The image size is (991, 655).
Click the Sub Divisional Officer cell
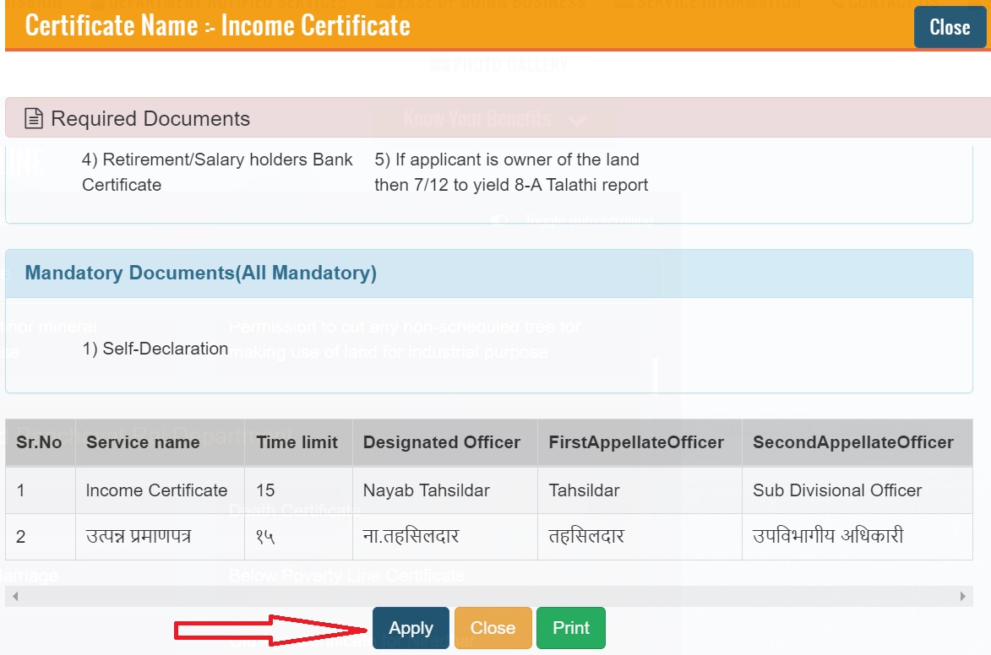coord(836,490)
